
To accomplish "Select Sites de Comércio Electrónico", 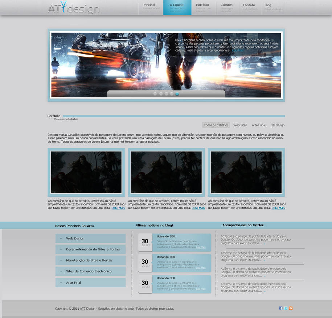I will 91,271.
